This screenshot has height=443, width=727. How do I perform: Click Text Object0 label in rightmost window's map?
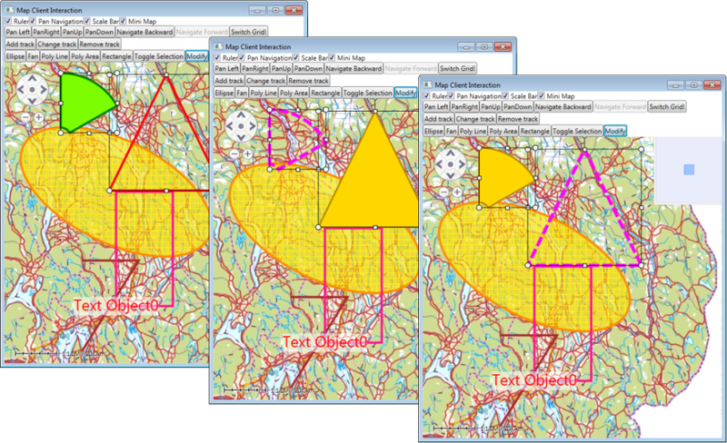(534, 380)
